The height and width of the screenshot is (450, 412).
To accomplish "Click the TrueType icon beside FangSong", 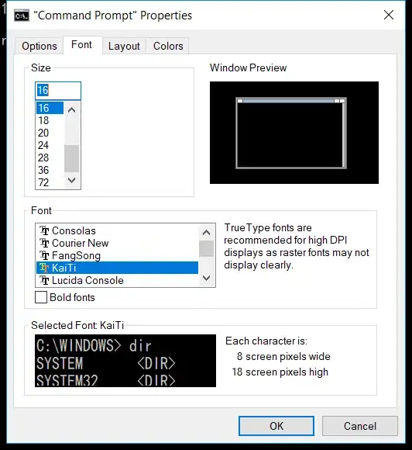I will tap(44, 255).
